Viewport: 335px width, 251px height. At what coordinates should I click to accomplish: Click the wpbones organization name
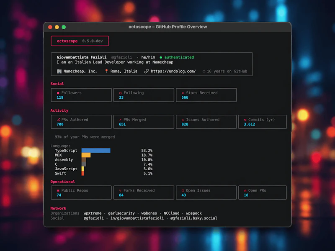(x=149, y=213)
